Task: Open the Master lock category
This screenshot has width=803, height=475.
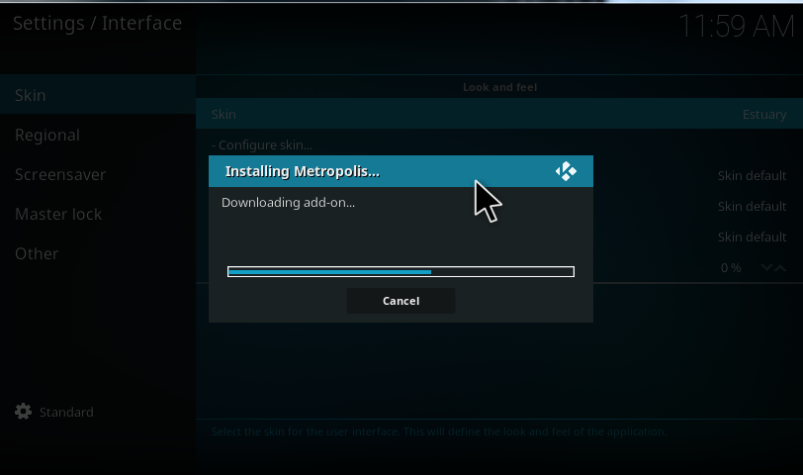Action: point(97,214)
